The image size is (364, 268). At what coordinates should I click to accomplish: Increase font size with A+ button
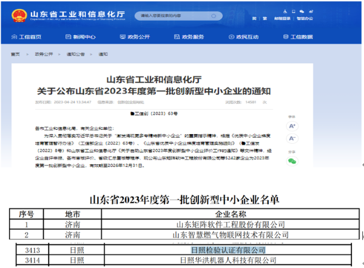292,126
